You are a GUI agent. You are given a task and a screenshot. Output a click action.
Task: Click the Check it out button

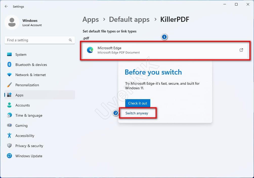click(138, 103)
